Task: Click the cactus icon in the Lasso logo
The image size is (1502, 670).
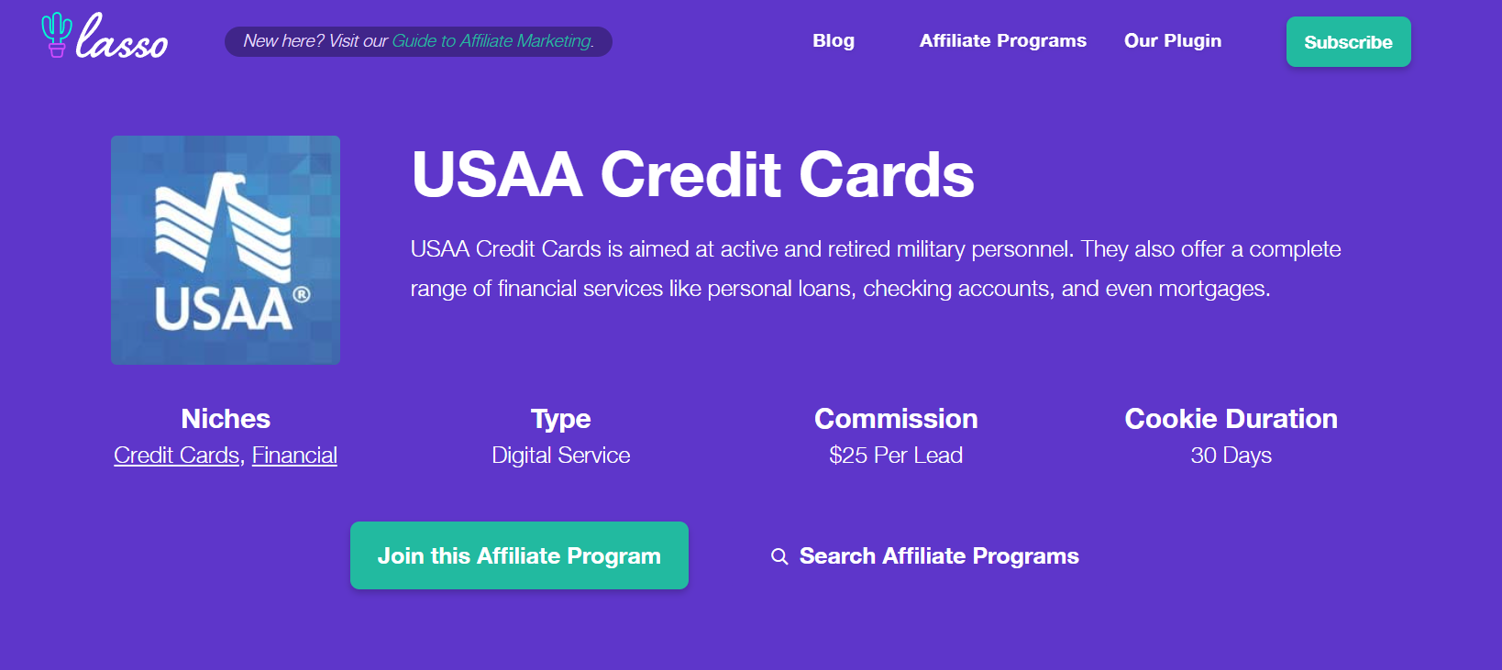Action: (x=56, y=35)
